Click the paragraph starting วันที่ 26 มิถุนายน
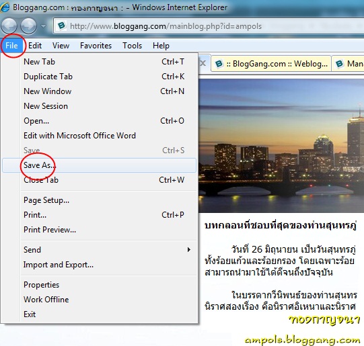 280,261
